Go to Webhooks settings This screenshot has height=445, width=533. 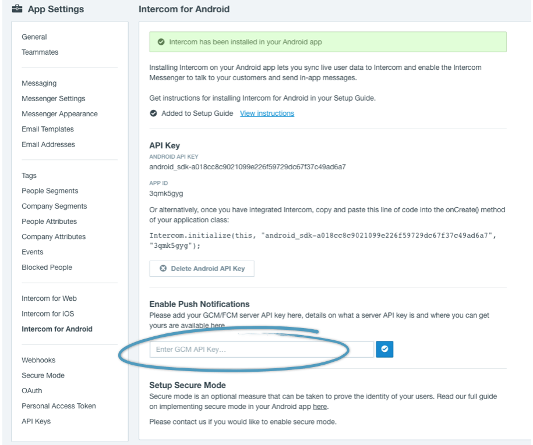(38, 360)
